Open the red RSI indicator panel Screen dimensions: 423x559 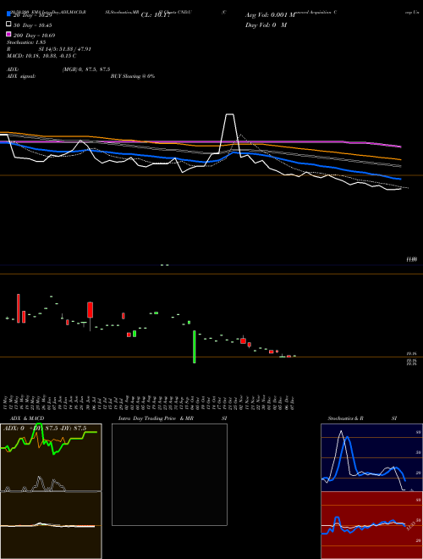coord(371,525)
